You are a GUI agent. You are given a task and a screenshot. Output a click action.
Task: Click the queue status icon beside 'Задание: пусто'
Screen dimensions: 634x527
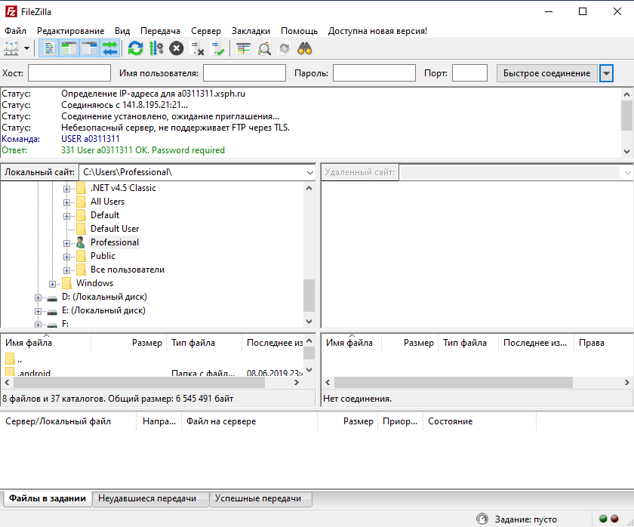pyautogui.click(x=482, y=519)
